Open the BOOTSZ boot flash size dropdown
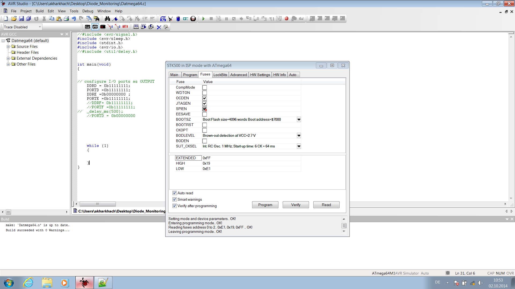The image size is (515, 289). 299,120
